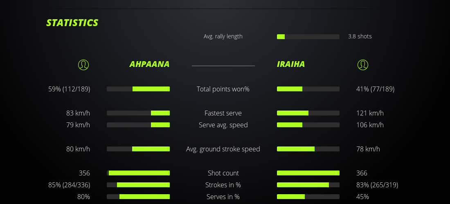Click the IRAIHA player name

[291, 64]
